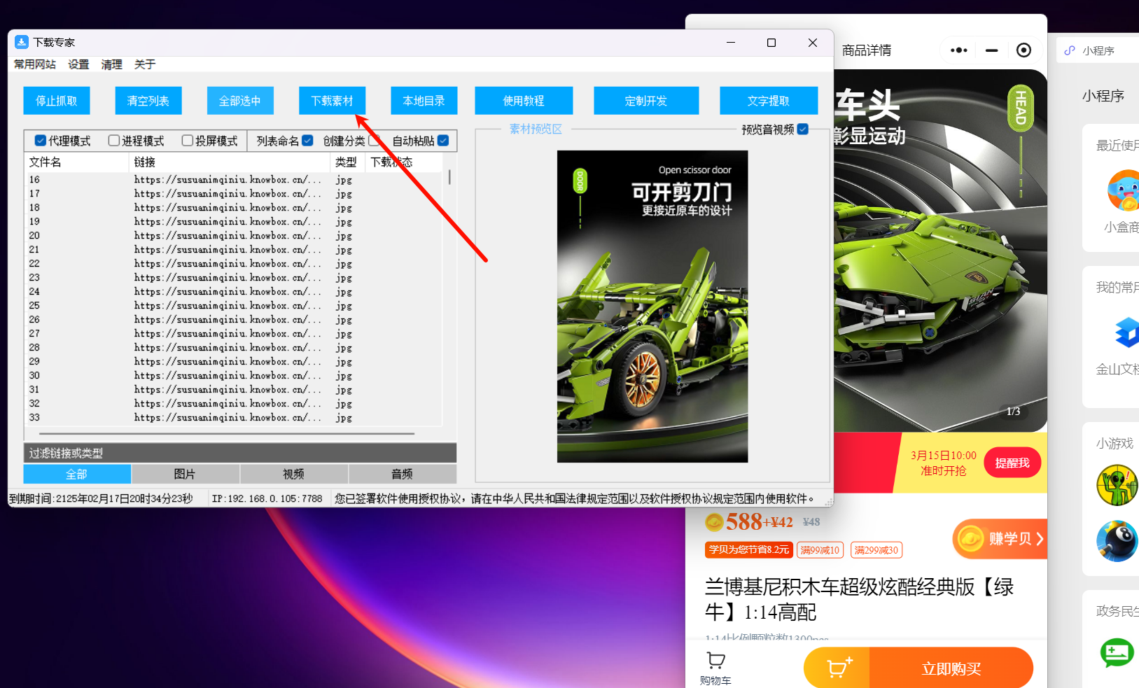Image resolution: width=1139 pixels, height=688 pixels.
Task: Click the green car preview image
Action: coord(652,306)
